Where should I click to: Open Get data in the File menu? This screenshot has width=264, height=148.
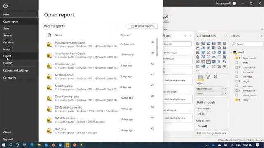point(19,42)
